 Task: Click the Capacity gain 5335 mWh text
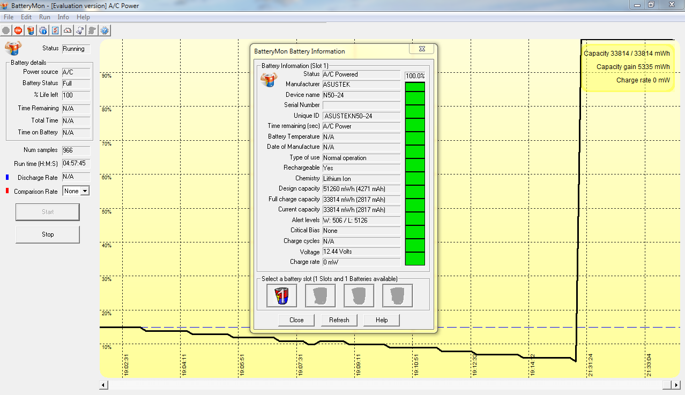click(x=633, y=67)
